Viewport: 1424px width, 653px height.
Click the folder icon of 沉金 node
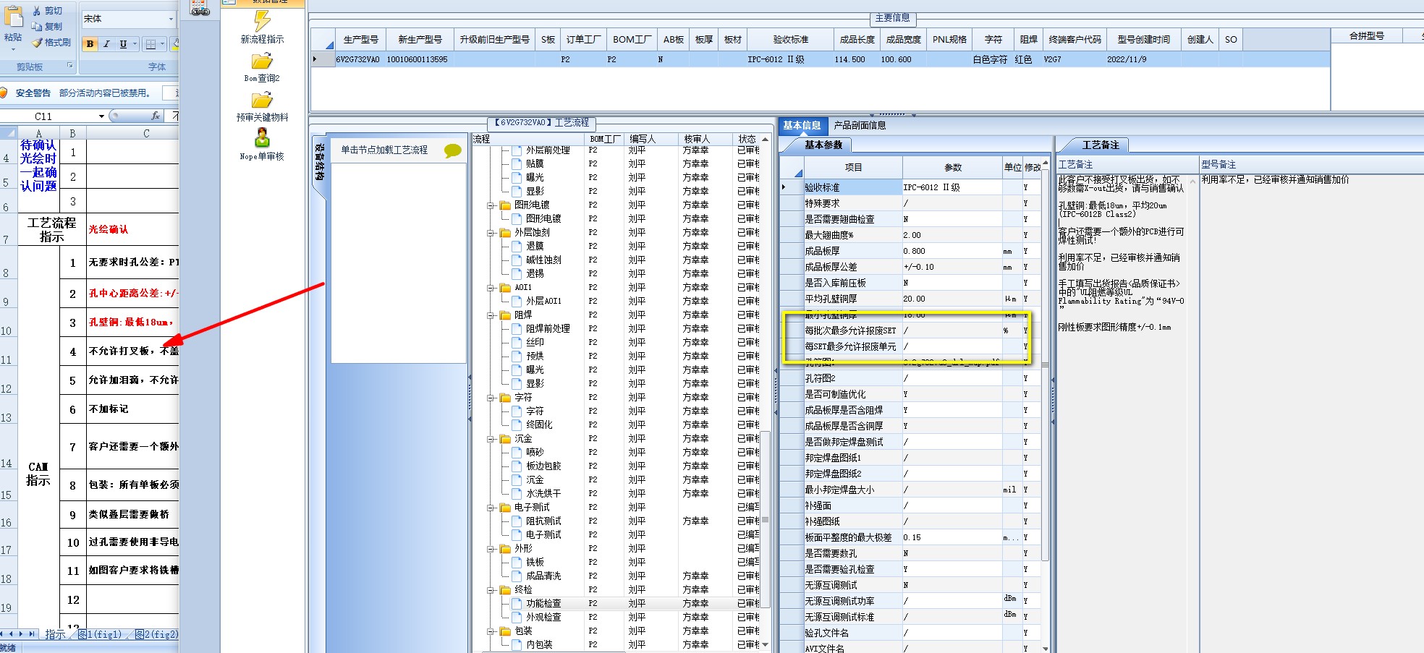(505, 439)
